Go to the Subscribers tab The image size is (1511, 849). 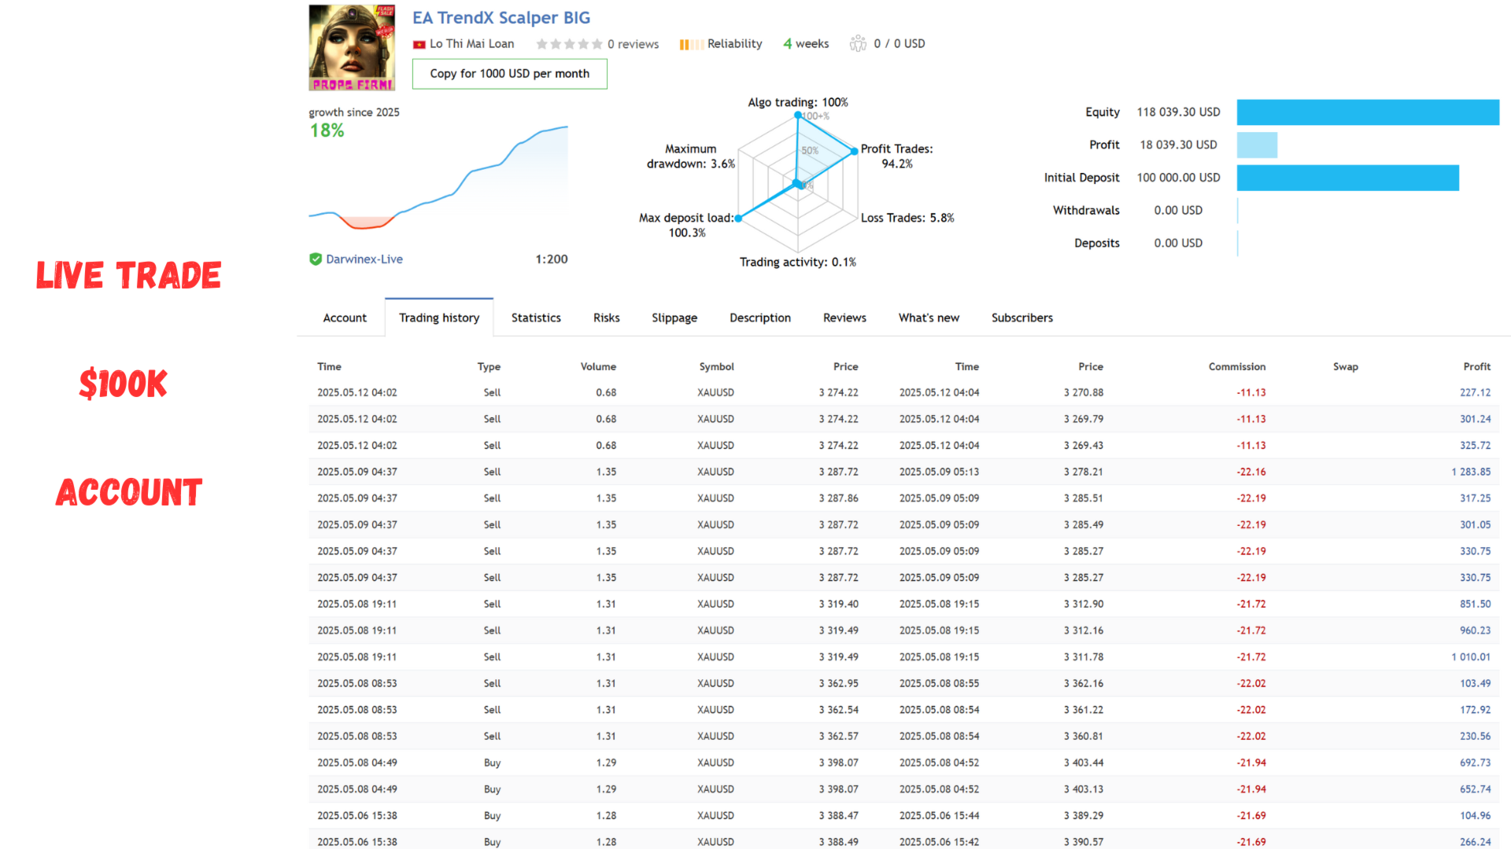tap(1021, 318)
